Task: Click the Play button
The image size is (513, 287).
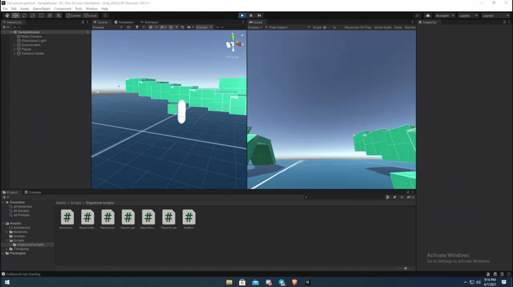Action: (242, 15)
